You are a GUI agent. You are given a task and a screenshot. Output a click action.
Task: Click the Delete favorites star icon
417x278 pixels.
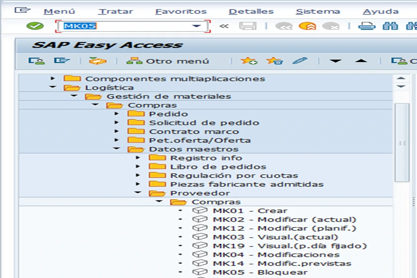point(274,61)
